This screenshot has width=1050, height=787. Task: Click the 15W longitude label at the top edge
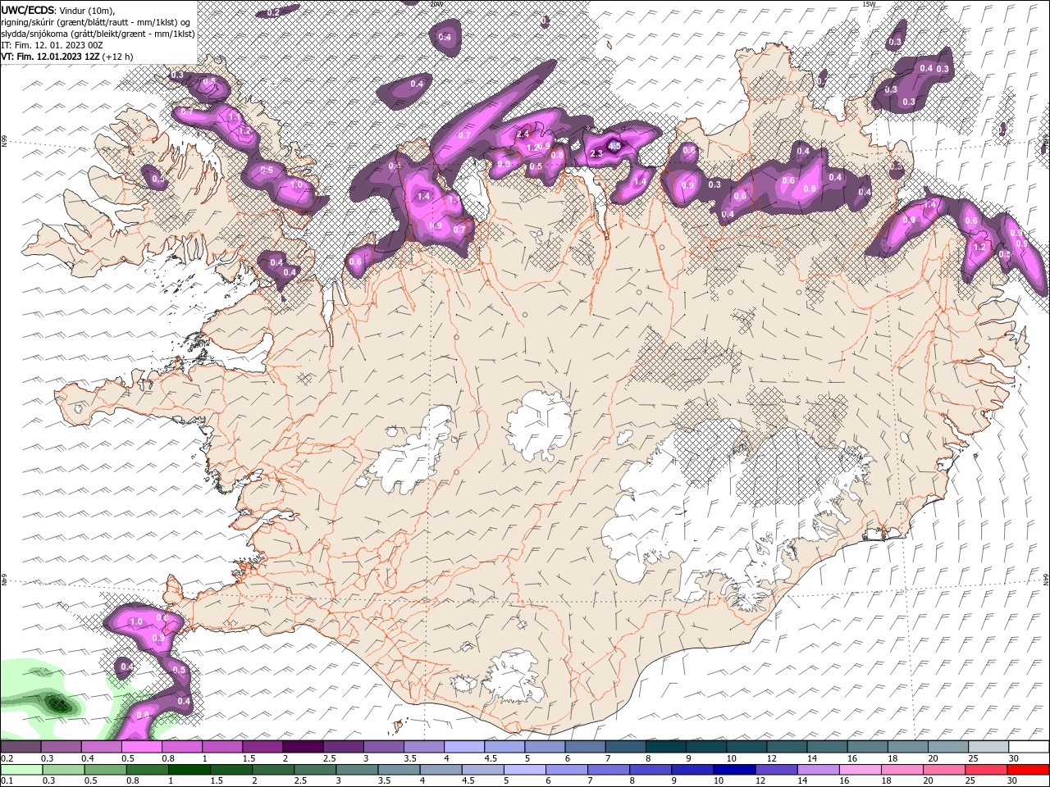(x=869, y=4)
